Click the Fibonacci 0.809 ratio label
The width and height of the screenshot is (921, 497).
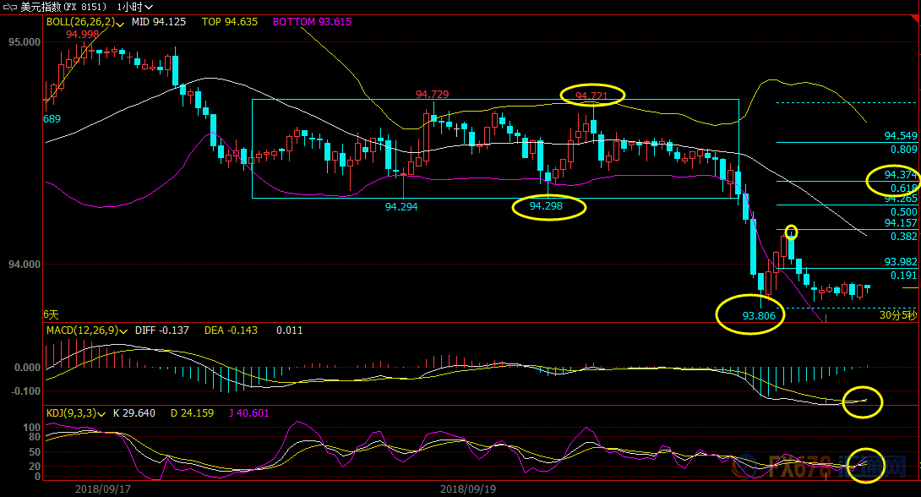903,150
